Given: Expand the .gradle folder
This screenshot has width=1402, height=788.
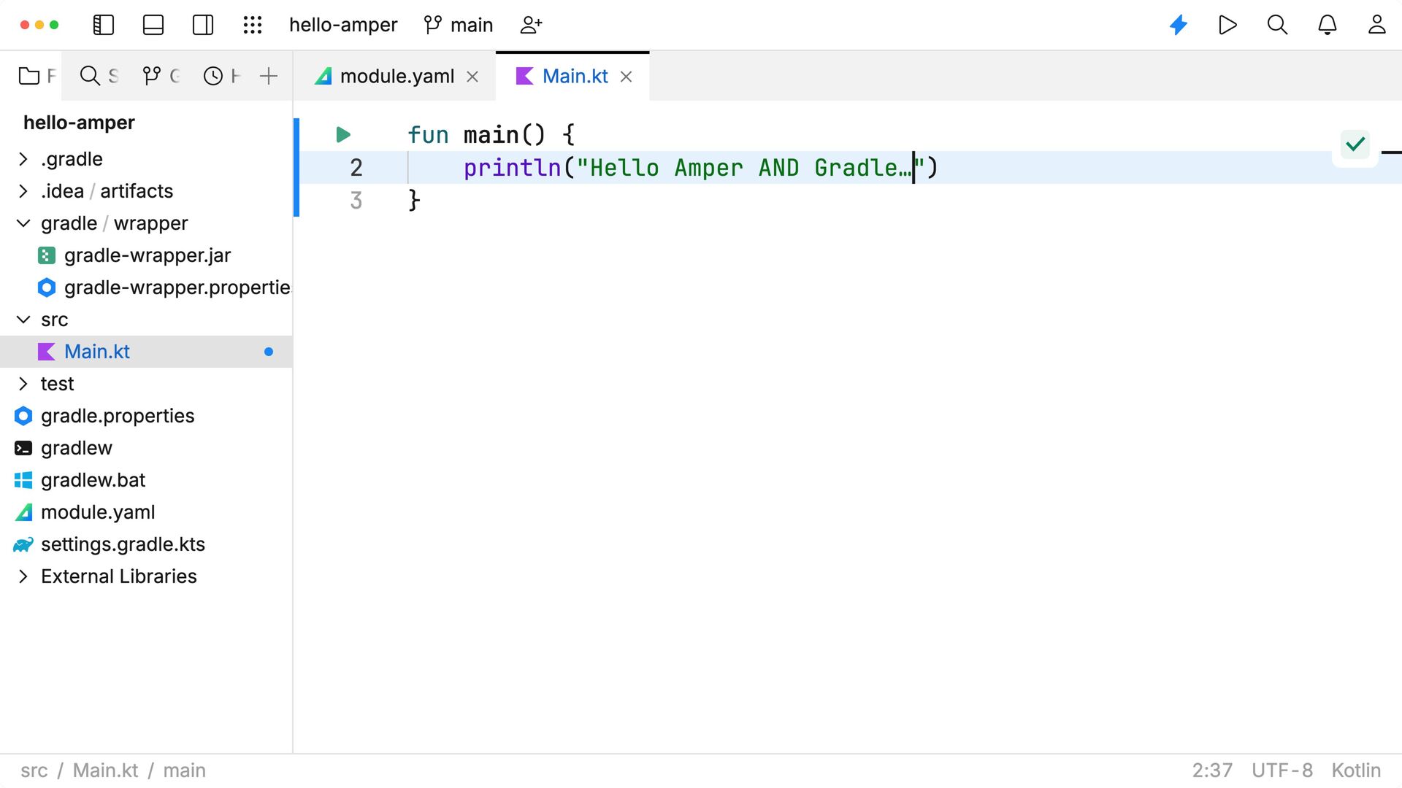Looking at the screenshot, I should coord(23,159).
